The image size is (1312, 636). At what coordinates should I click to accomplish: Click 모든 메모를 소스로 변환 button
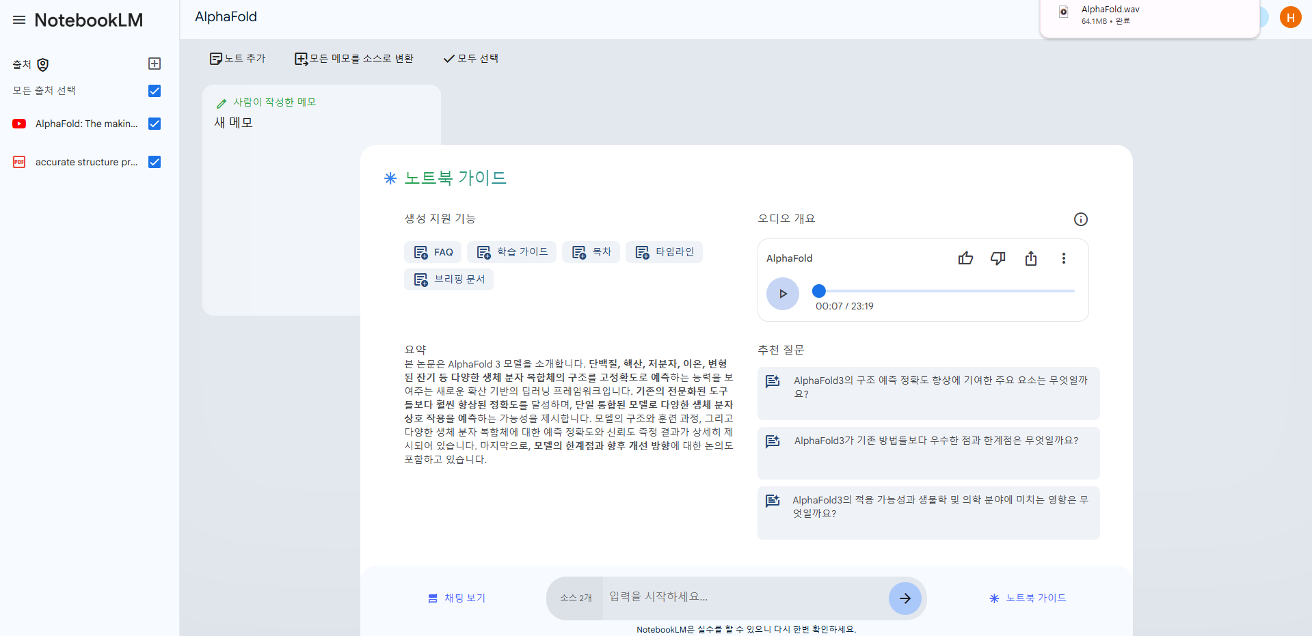pyautogui.click(x=353, y=59)
